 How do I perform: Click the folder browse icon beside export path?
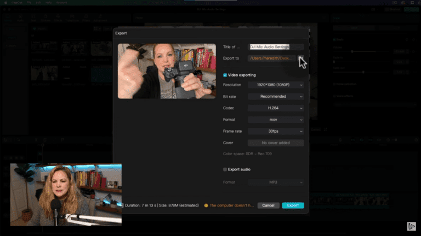[x=300, y=58]
